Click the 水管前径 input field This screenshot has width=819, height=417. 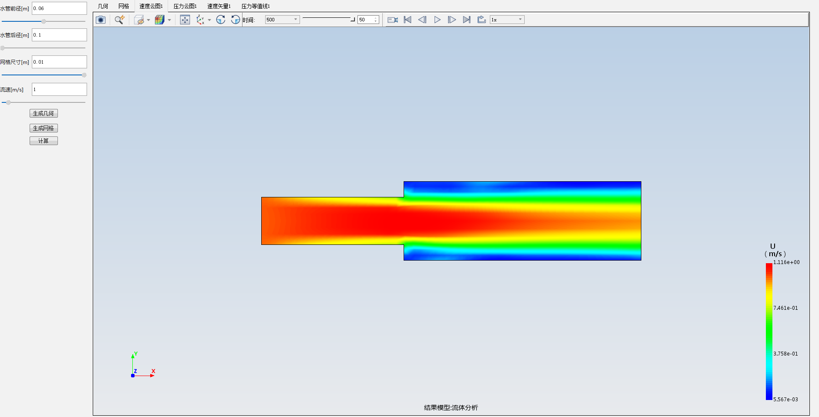pyautogui.click(x=59, y=8)
